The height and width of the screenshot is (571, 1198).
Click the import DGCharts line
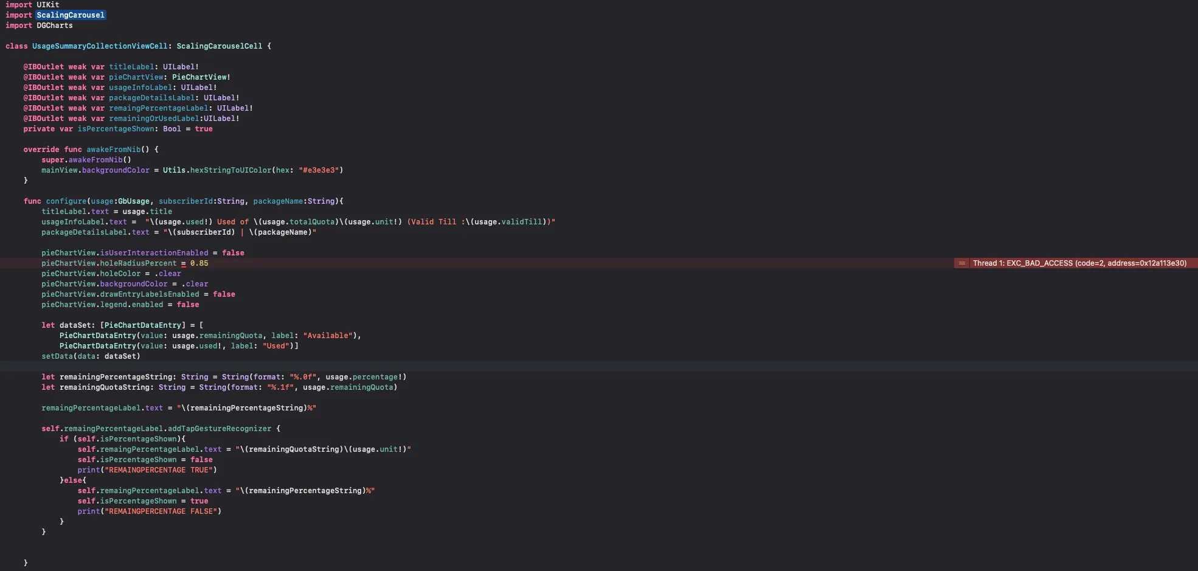[39, 26]
